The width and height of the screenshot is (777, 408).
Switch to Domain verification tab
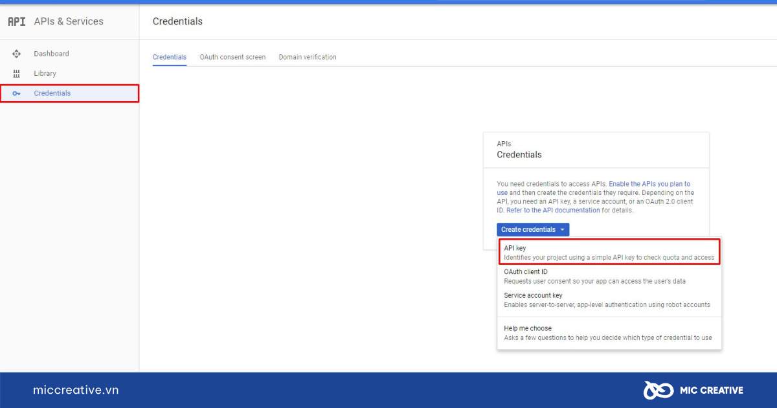[x=308, y=57]
